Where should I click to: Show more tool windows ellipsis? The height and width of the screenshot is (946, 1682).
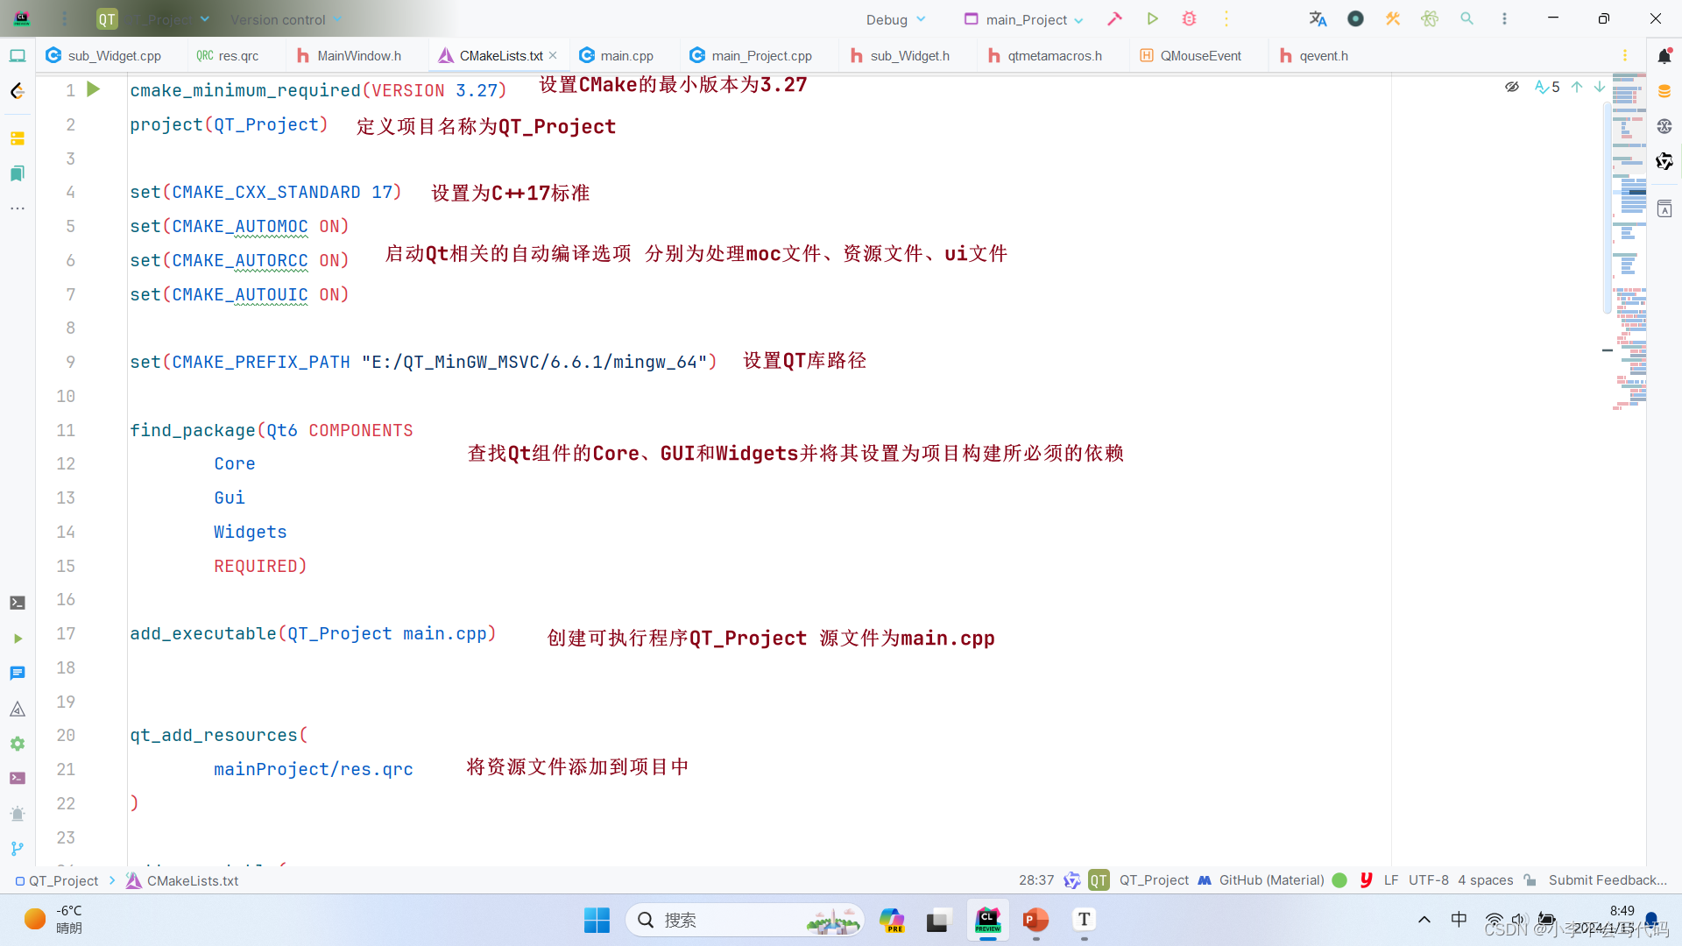18,208
